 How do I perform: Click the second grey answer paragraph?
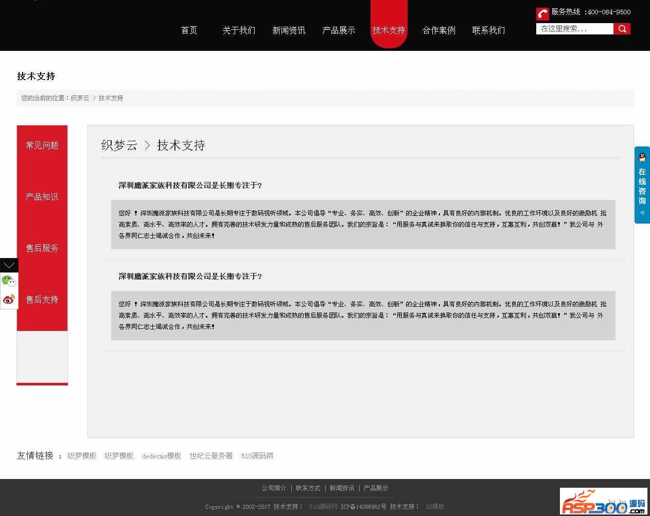click(363, 316)
